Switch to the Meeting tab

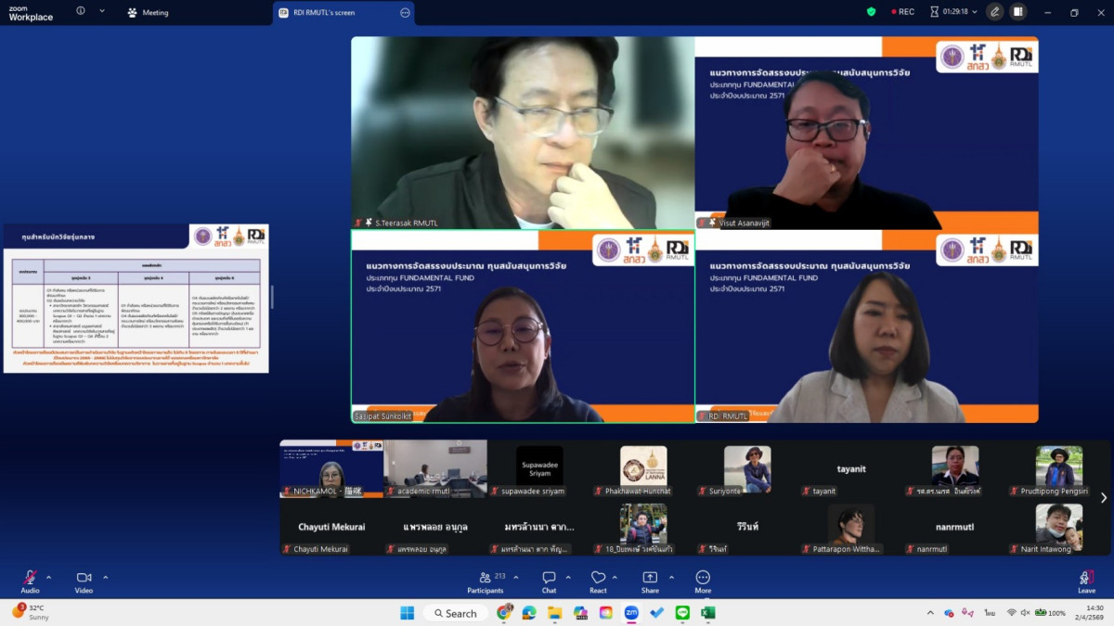[x=149, y=13]
